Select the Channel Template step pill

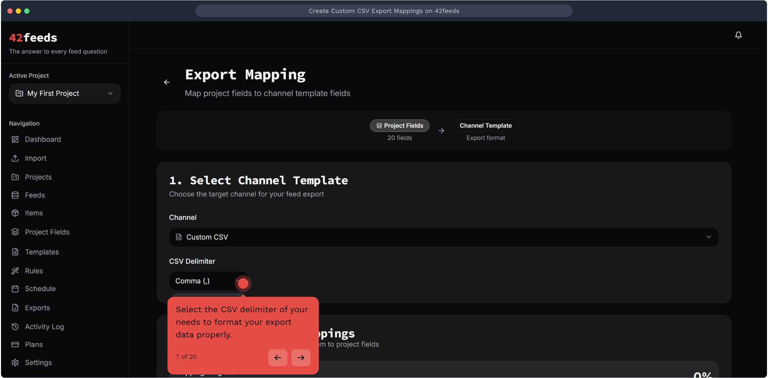click(485, 126)
